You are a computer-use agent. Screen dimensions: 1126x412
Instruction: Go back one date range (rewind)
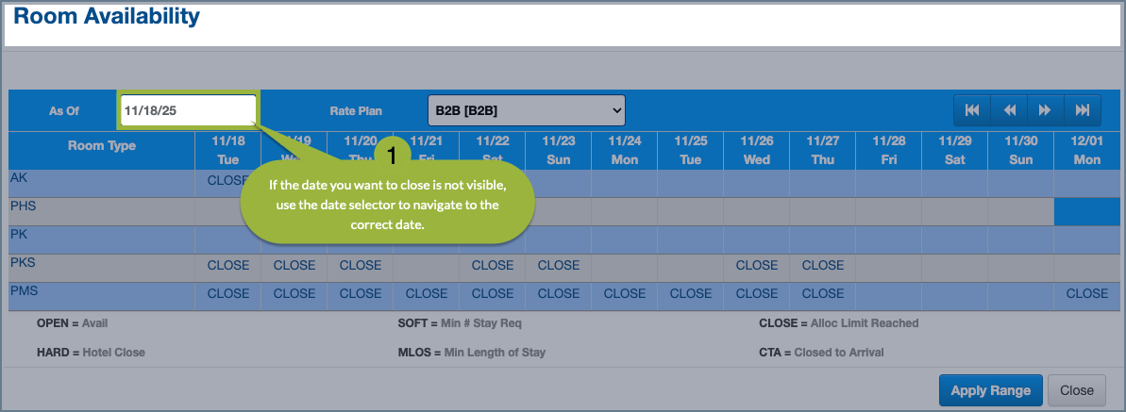(1009, 110)
